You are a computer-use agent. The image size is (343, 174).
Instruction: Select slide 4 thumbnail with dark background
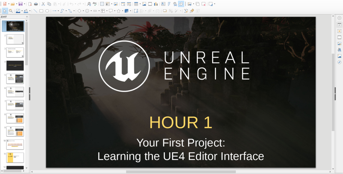click(15, 66)
